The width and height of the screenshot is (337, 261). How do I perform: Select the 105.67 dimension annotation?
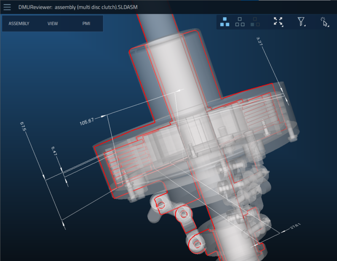tap(87, 122)
